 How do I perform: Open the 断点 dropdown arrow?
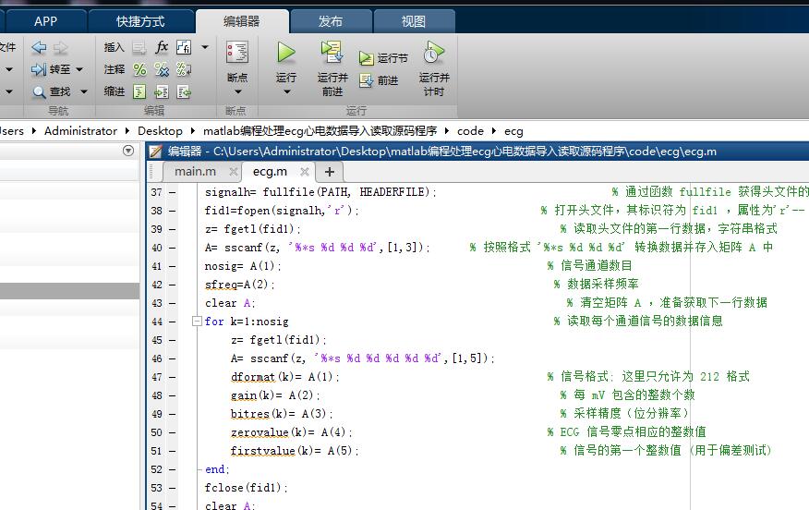[238, 91]
